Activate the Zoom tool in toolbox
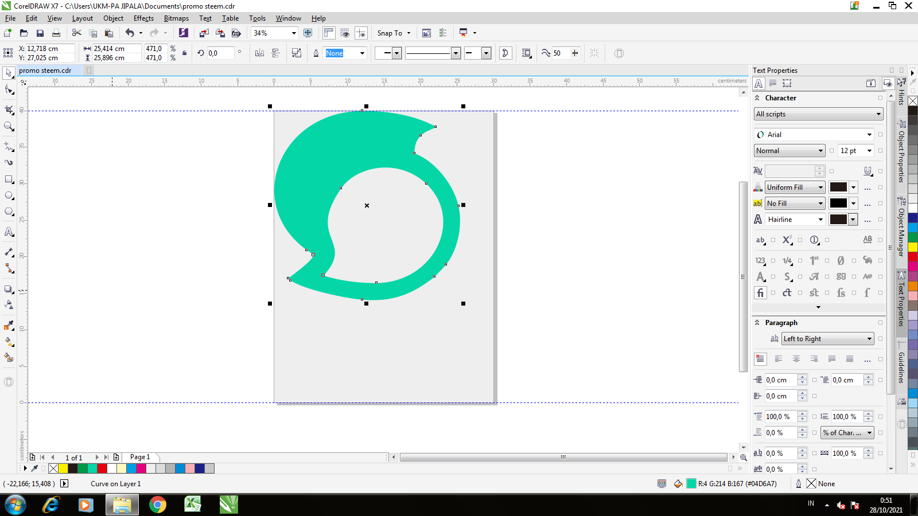 [9, 126]
